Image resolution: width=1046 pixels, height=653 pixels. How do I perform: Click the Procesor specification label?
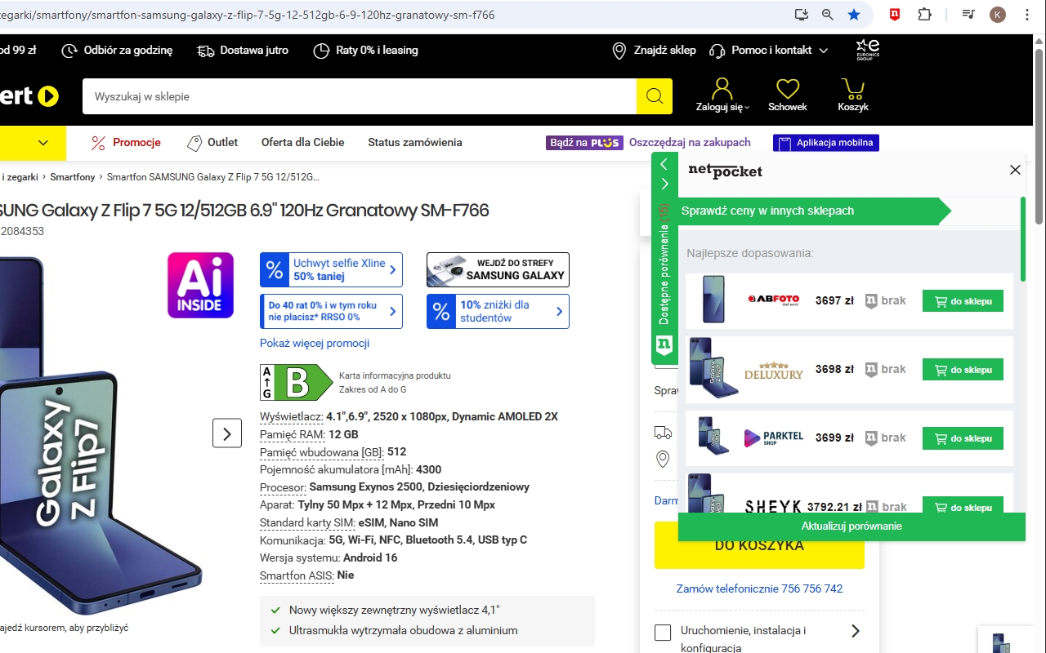point(283,487)
